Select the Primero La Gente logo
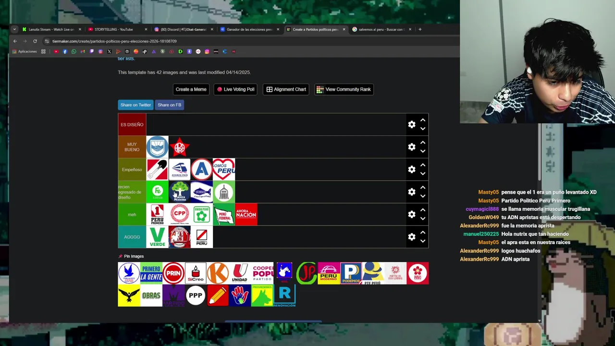This screenshot has width=615, height=346. (x=151, y=273)
